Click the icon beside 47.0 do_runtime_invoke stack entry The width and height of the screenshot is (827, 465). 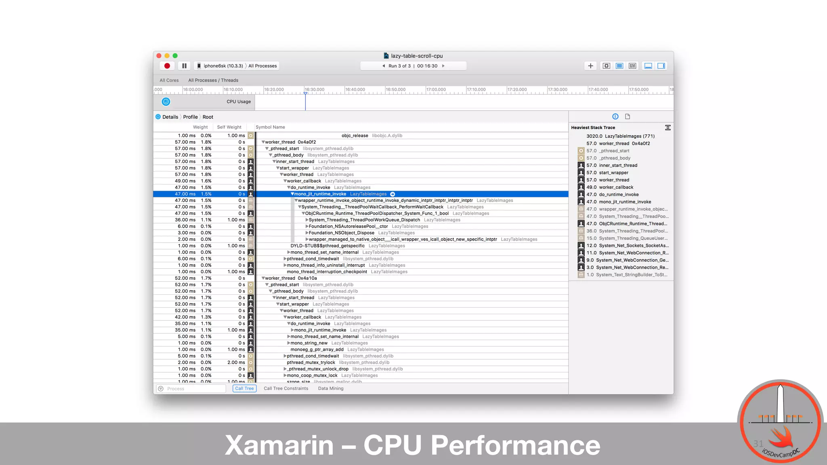click(x=581, y=195)
